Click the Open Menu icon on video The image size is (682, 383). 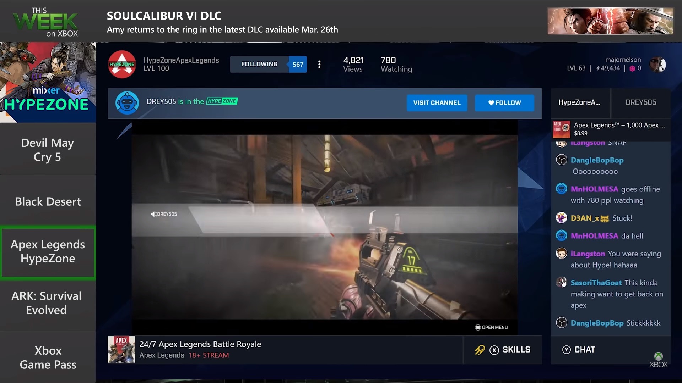[478, 327]
